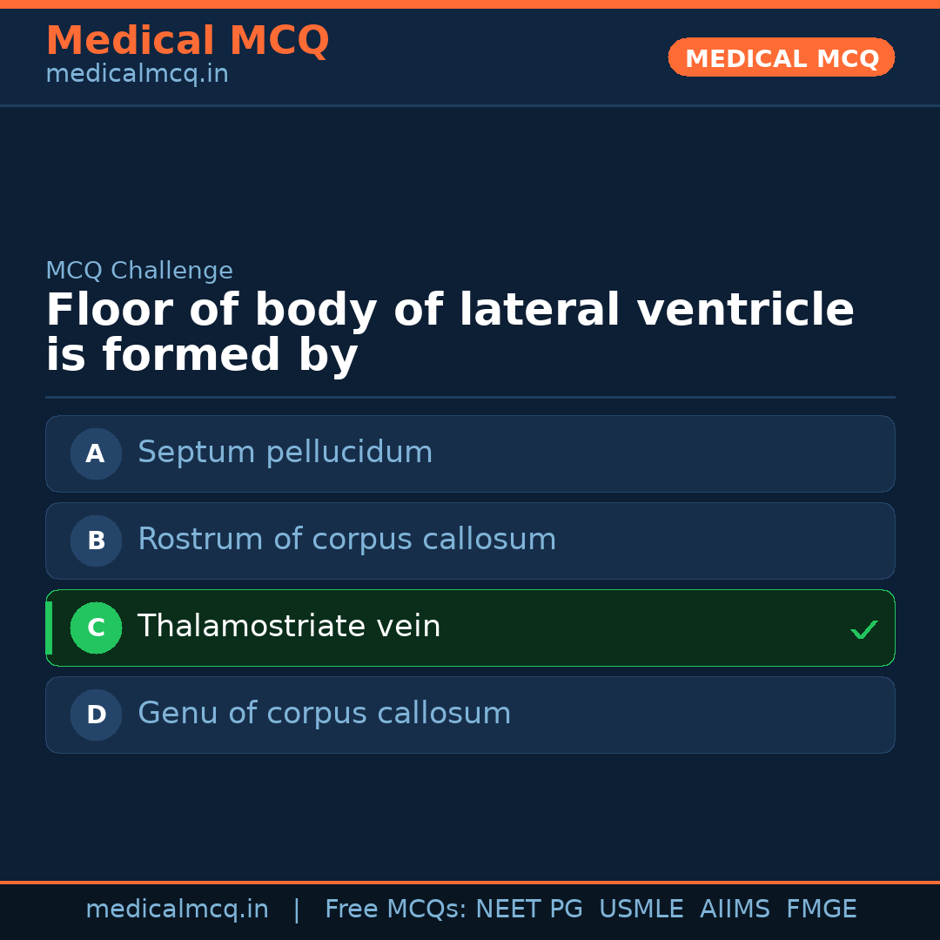Click the circular C badge icon
940x940 pixels.
96,628
